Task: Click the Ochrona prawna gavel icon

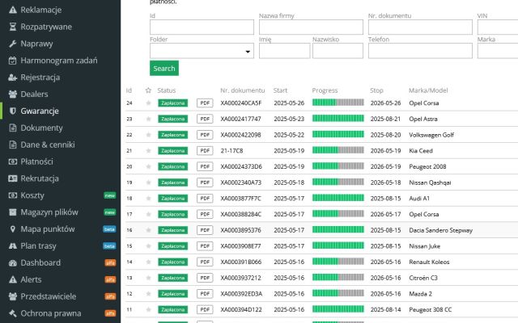Action: point(12,313)
